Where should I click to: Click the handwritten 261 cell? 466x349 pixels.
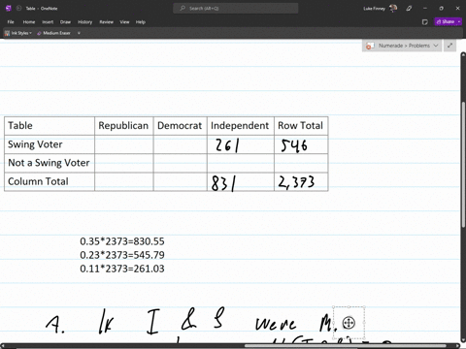[x=240, y=144]
